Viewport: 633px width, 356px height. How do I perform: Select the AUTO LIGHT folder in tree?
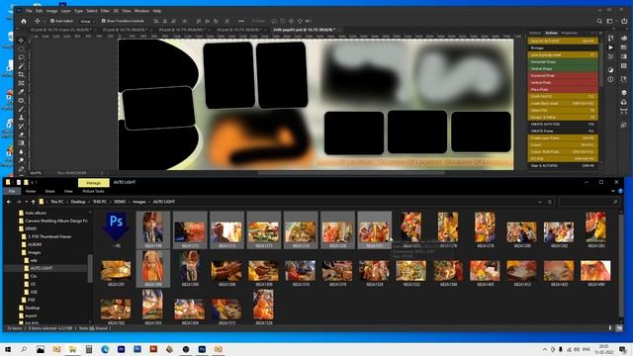[42, 268]
